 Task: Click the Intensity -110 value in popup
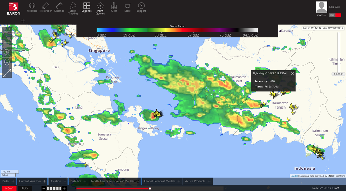[272, 81]
